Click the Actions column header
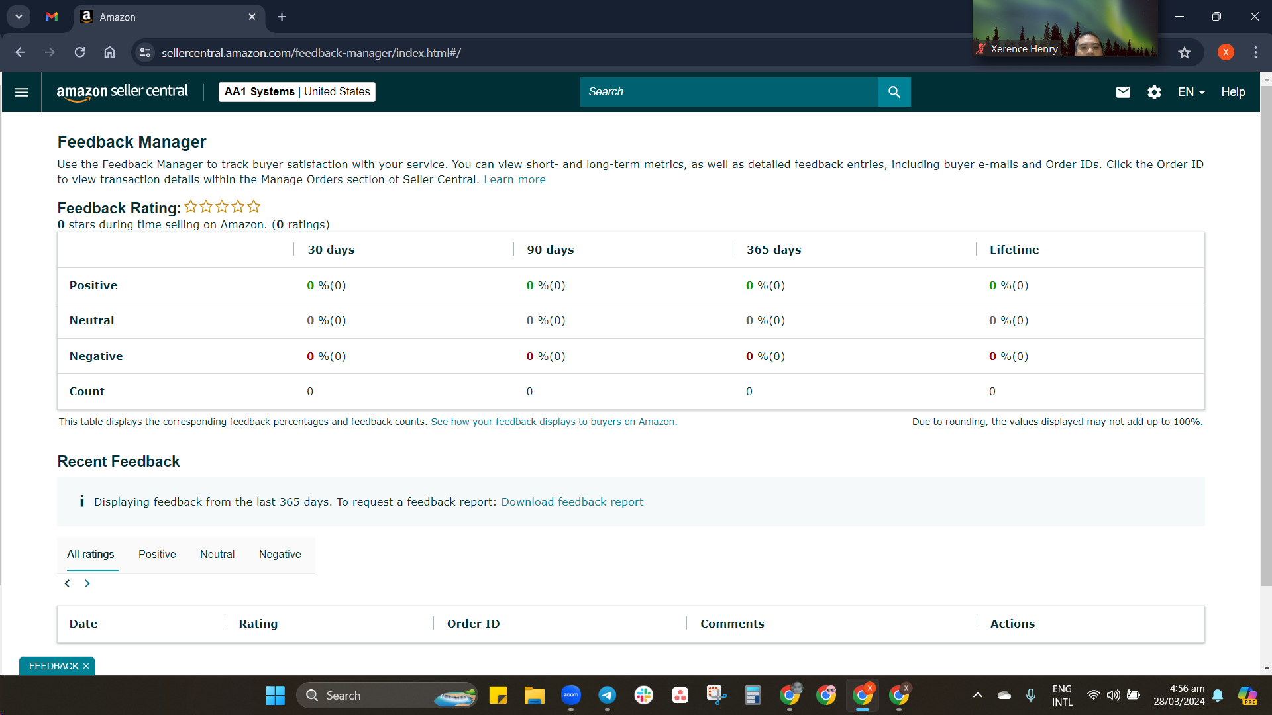The width and height of the screenshot is (1272, 715). [x=1012, y=624]
